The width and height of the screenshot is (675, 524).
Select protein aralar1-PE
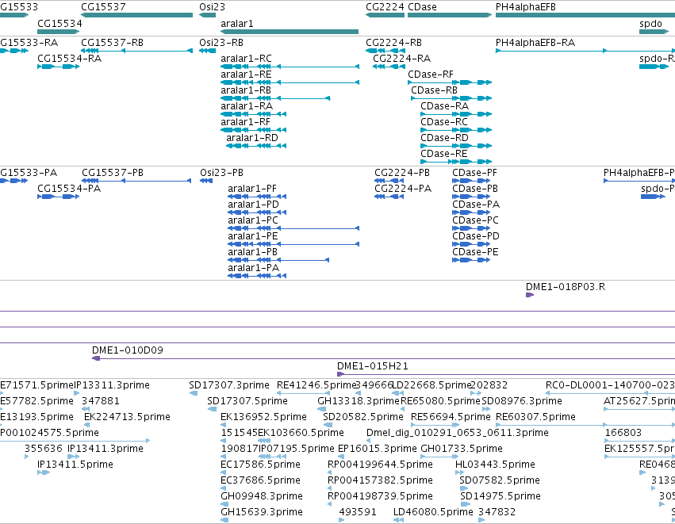point(293,244)
